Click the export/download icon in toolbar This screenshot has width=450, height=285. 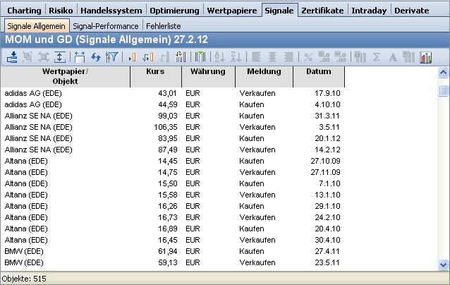coord(12,57)
